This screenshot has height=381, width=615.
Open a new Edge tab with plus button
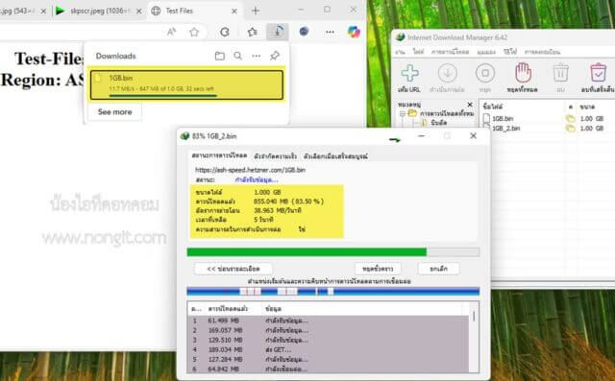[x=256, y=11]
